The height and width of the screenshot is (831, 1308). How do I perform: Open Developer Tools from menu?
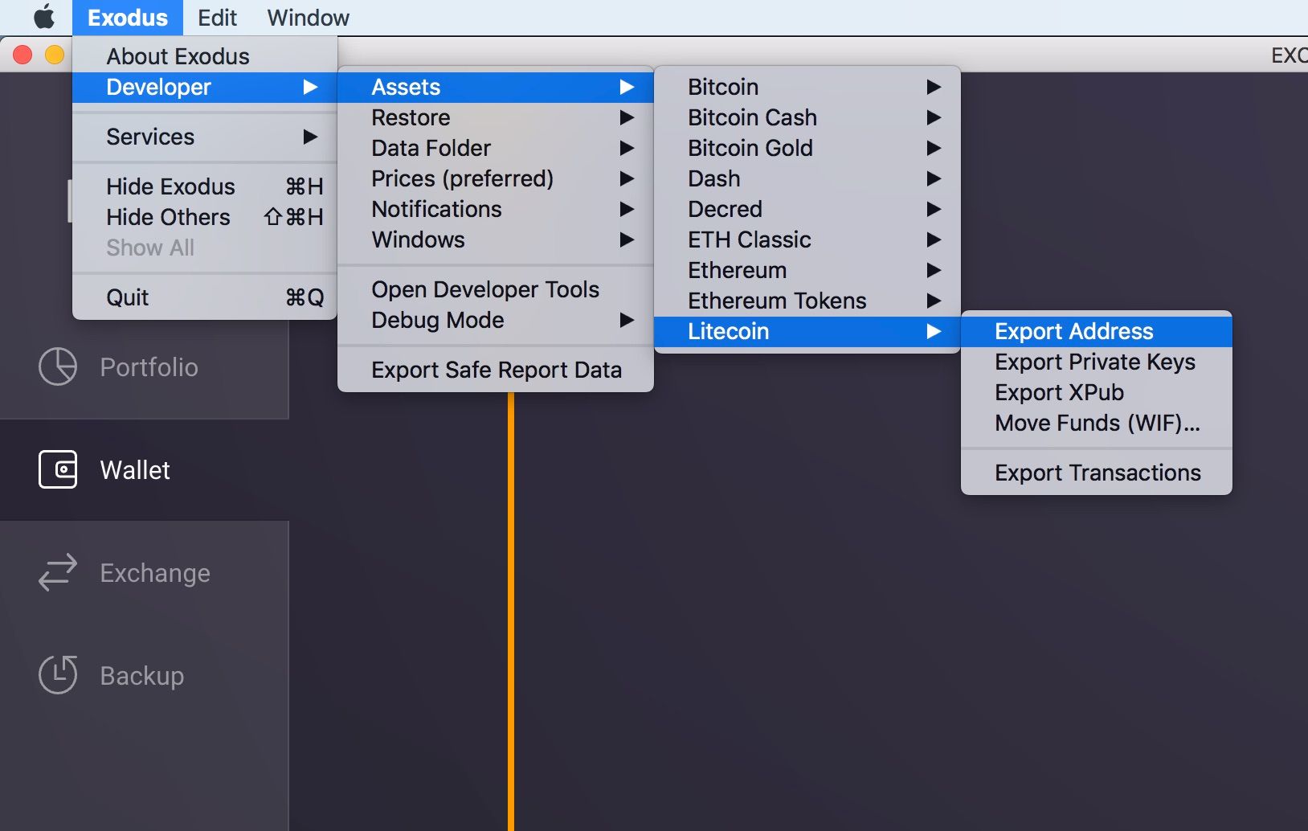coord(485,289)
